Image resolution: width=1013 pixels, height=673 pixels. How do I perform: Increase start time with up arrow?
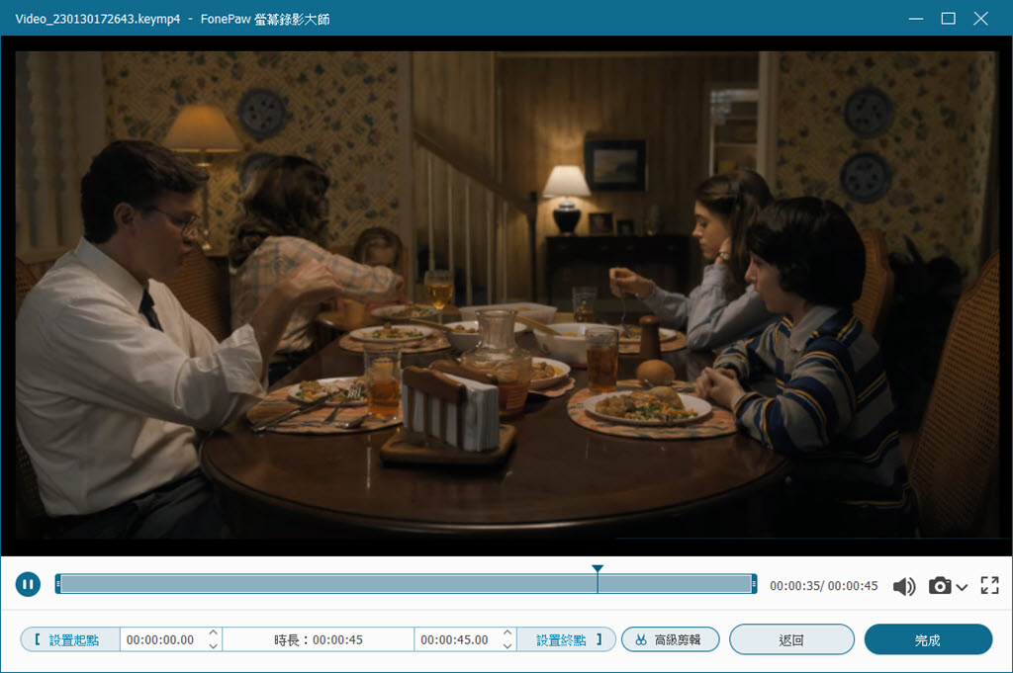tap(214, 633)
